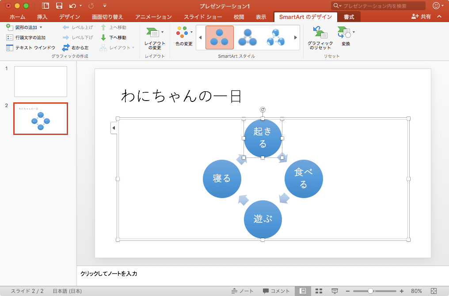Open the スライド ショー tab
The width and height of the screenshot is (449, 296).
click(x=203, y=17)
